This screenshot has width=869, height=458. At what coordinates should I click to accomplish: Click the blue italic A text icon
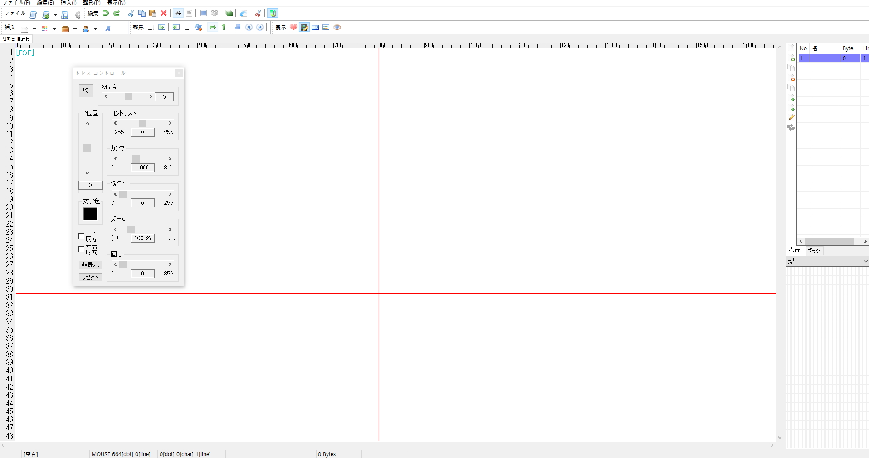click(x=108, y=29)
